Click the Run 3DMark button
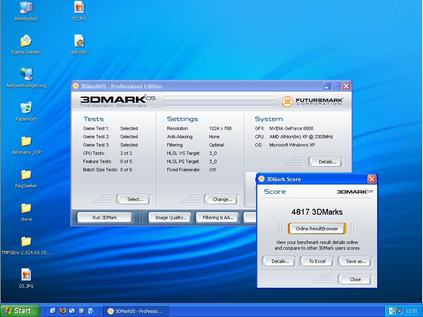 pos(105,218)
